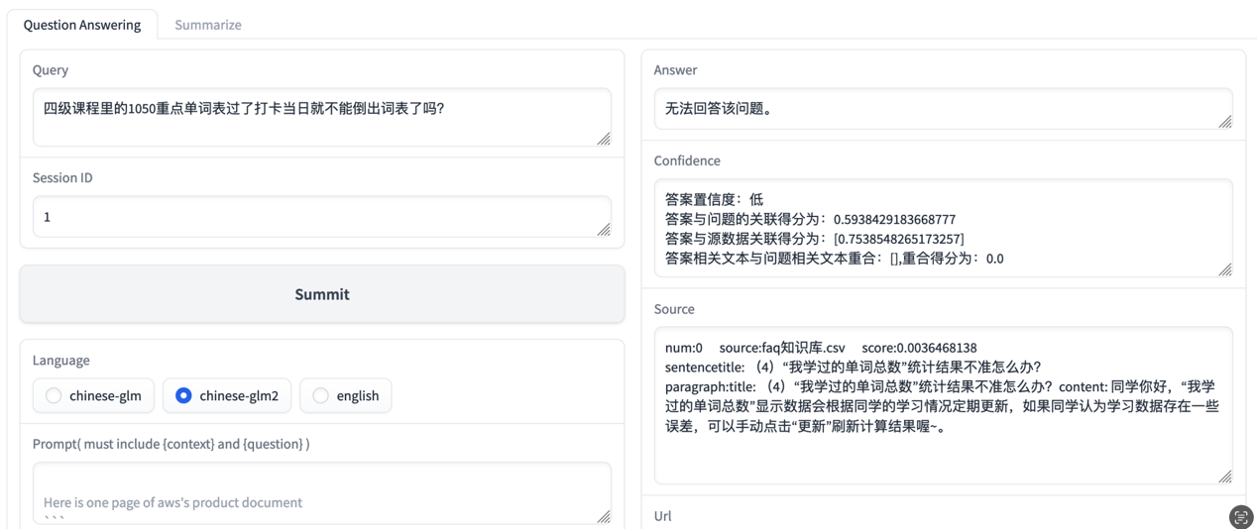Select the chinese-glm language option
The image size is (1257, 529).
click(x=94, y=395)
